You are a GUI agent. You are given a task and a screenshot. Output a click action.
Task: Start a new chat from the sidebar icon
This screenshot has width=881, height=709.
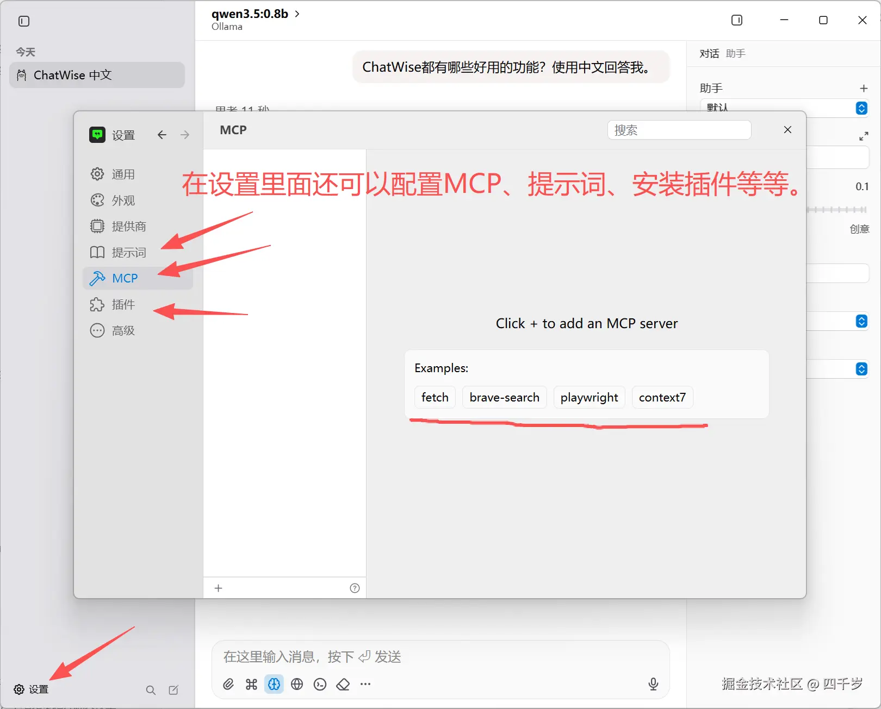point(173,689)
